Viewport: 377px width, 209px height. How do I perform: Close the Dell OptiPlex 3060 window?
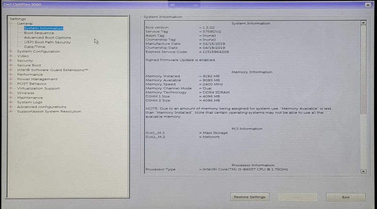point(368,5)
